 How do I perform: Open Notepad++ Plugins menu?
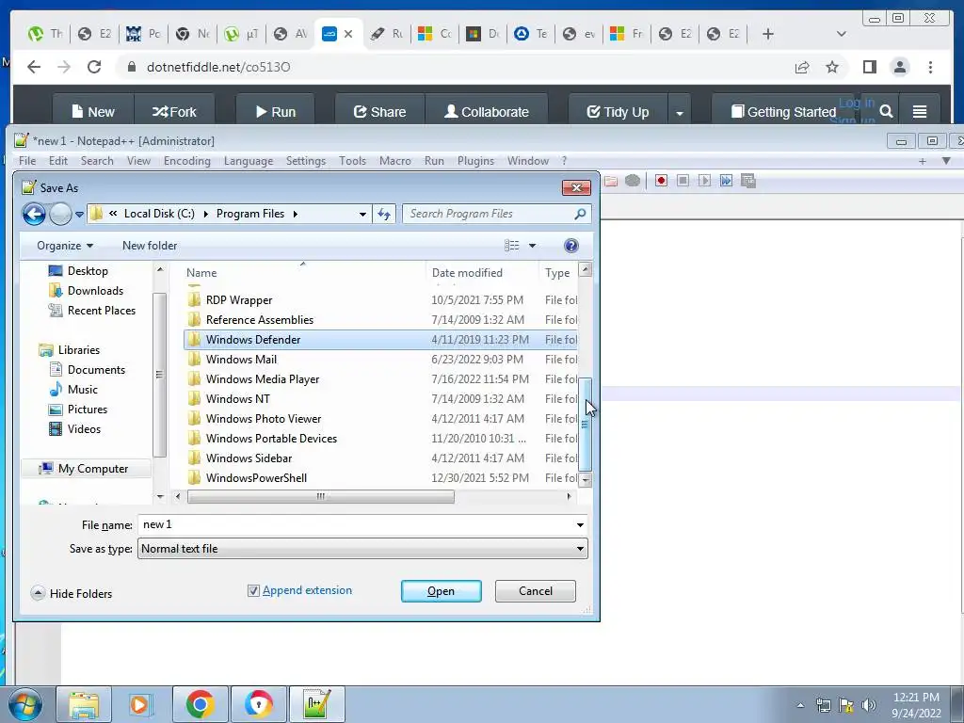click(x=475, y=161)
